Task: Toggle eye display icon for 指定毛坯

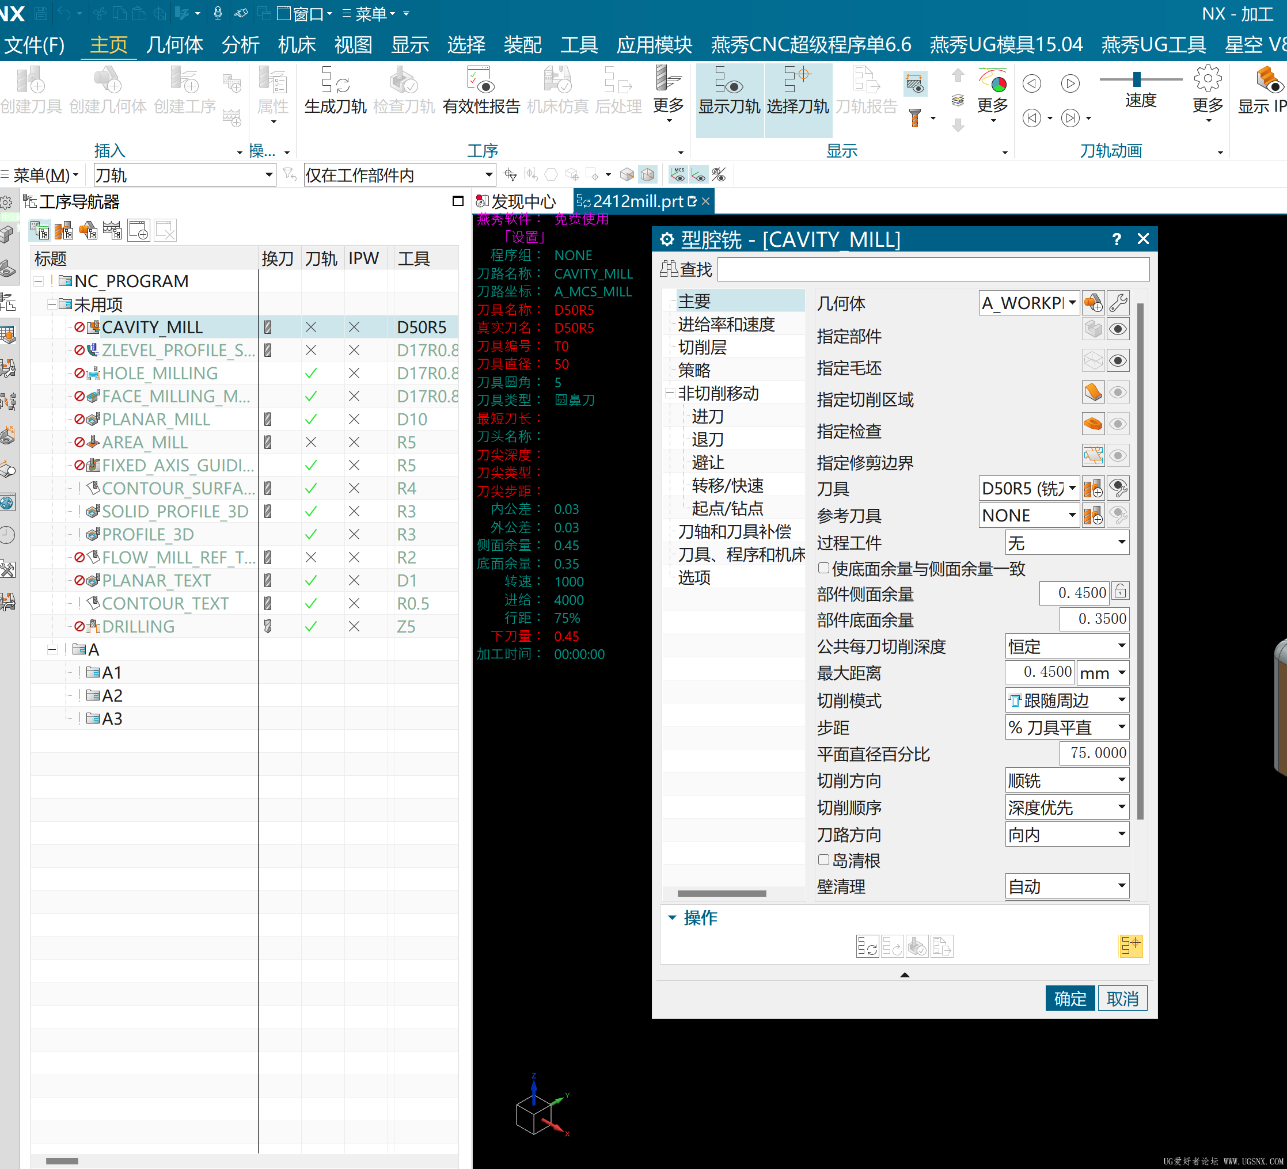Action: coord(1118,360)
